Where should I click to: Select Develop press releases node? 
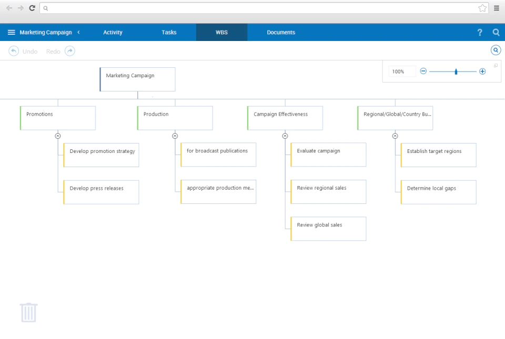[x=101, y=192]
